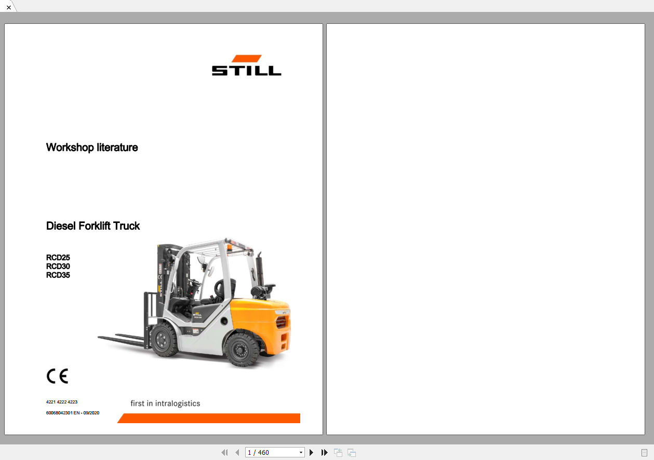This screenshot has height=460, width=654.
Task: Click model text RCD35
Action: pos(58,275)
